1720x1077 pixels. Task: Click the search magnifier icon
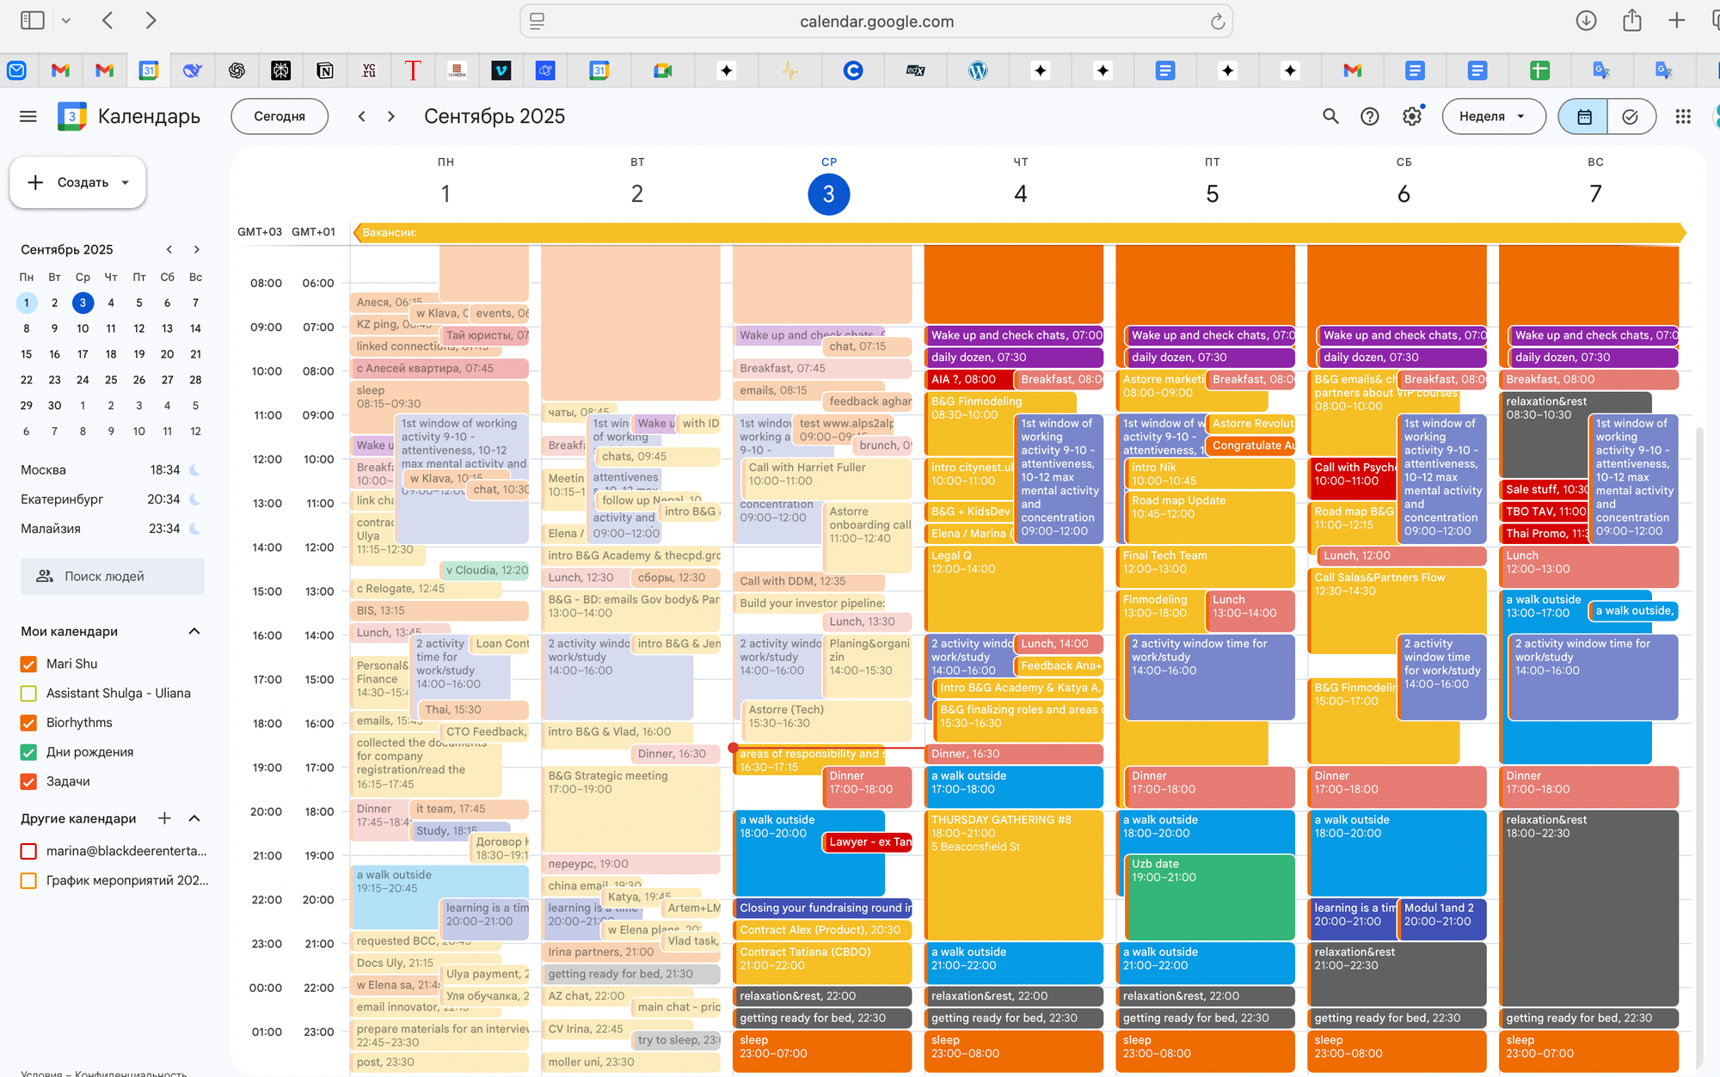point(1330,116)
